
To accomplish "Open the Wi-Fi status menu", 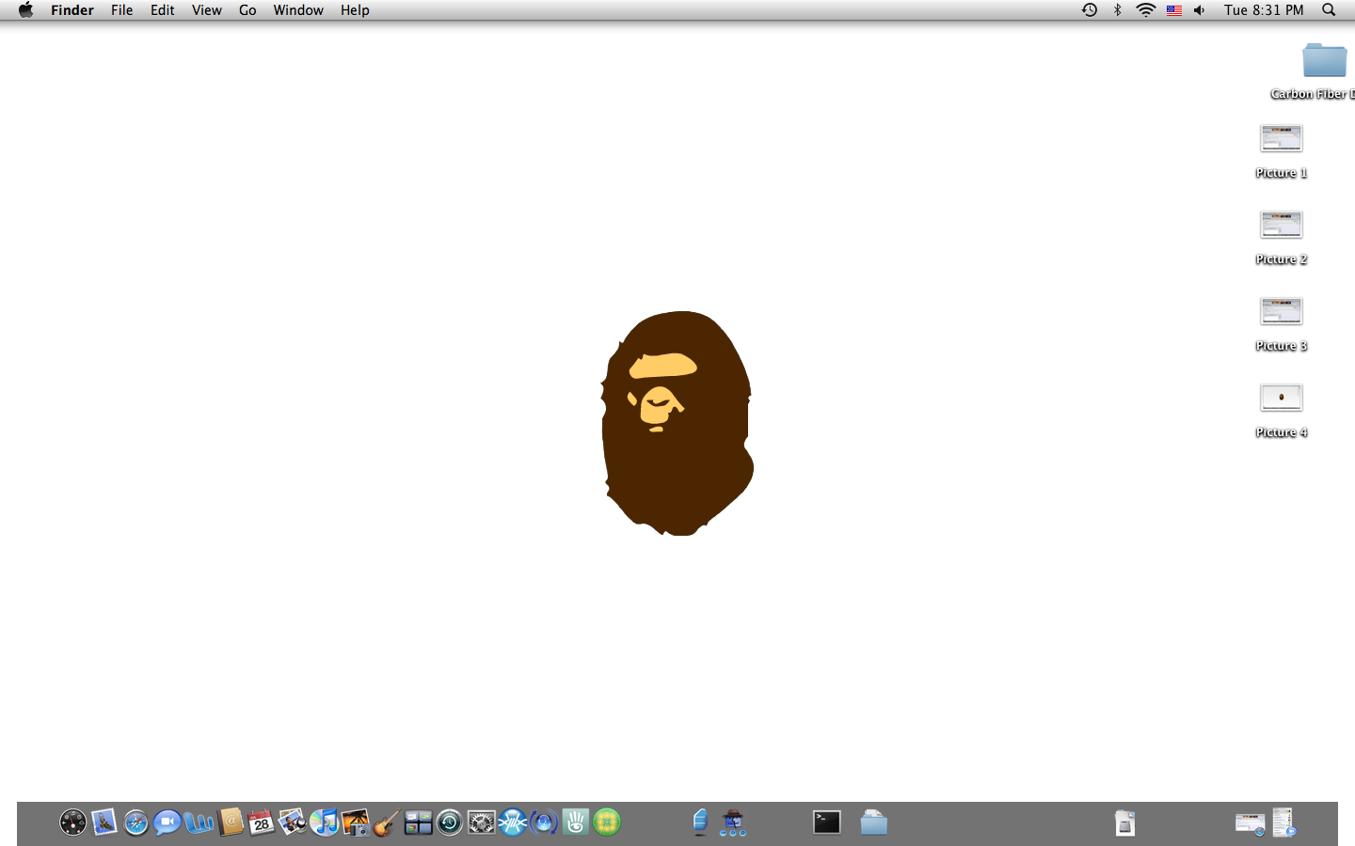I will point(1145,10).
